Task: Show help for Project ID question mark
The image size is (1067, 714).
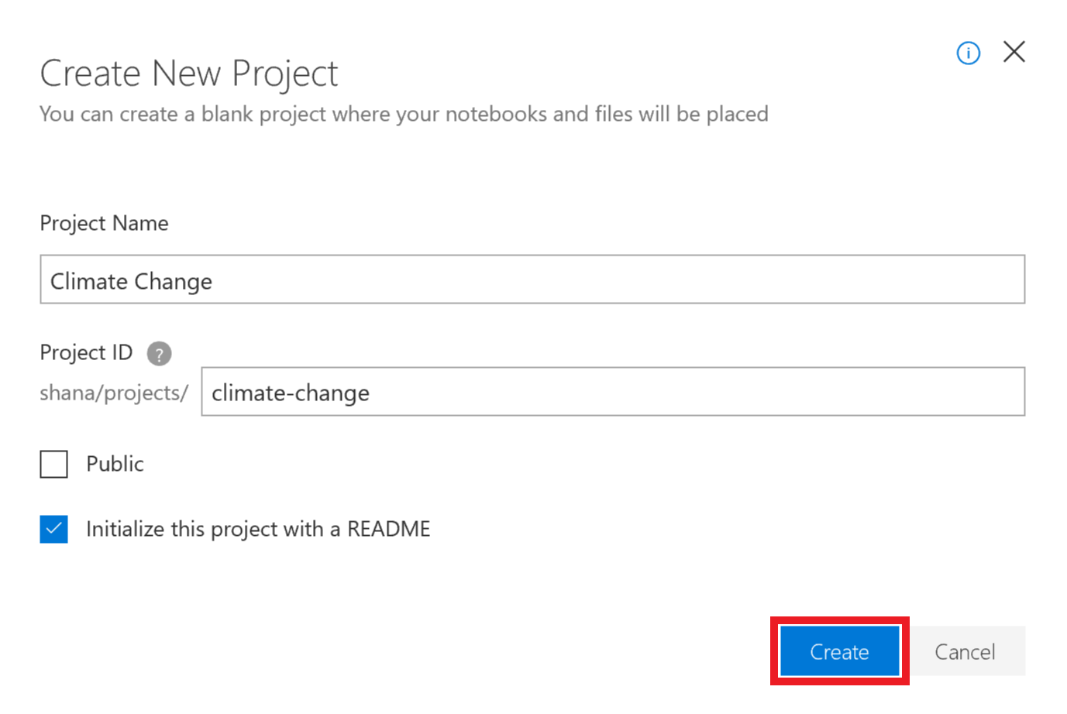Action: 159,354
